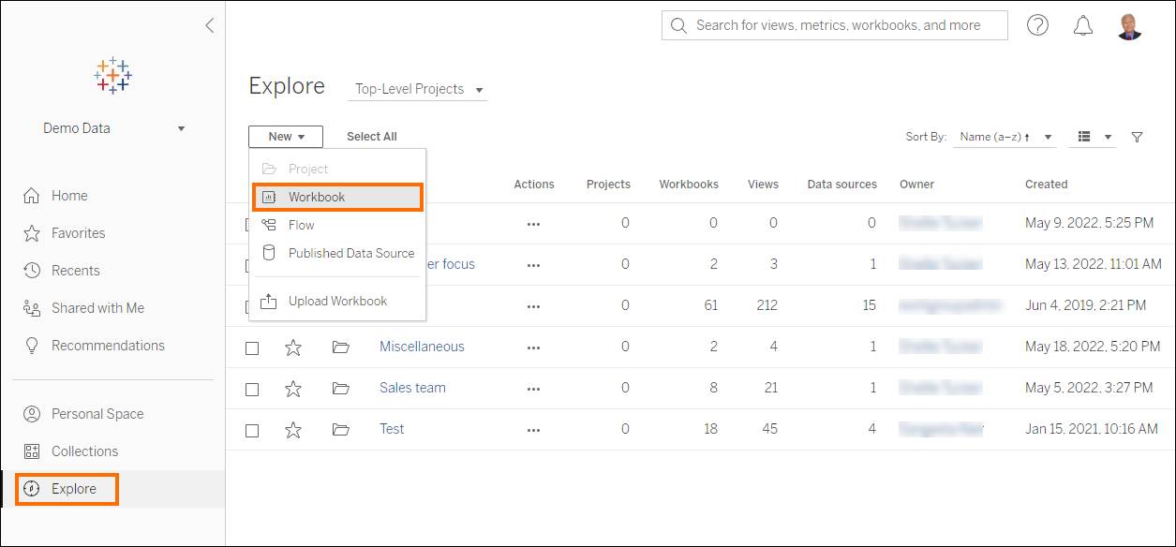Open the Notifications bell
Viewport: 1176px width, 547px height.
[x=1082, y=26]
